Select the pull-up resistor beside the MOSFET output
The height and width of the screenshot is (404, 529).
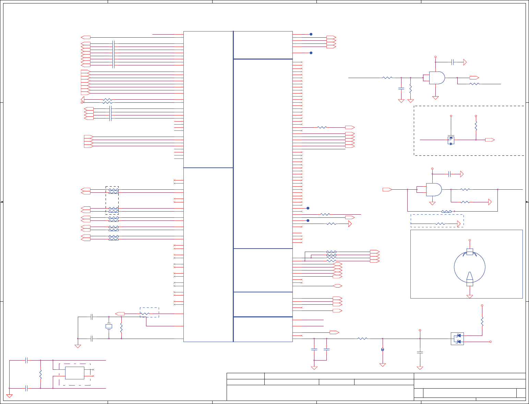point(476,126)
